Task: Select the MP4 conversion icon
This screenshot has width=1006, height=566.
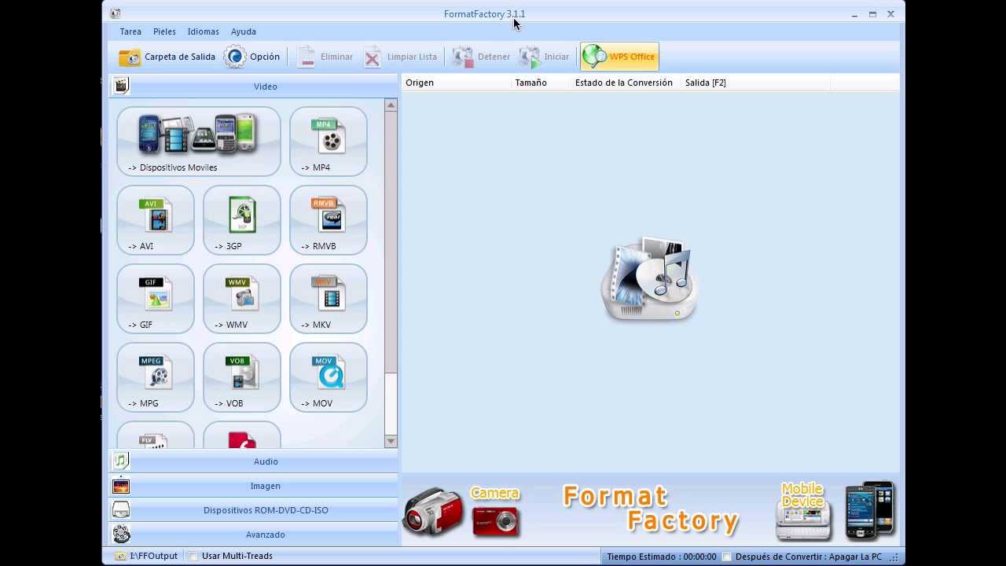Action: click(x=329, y=141)
